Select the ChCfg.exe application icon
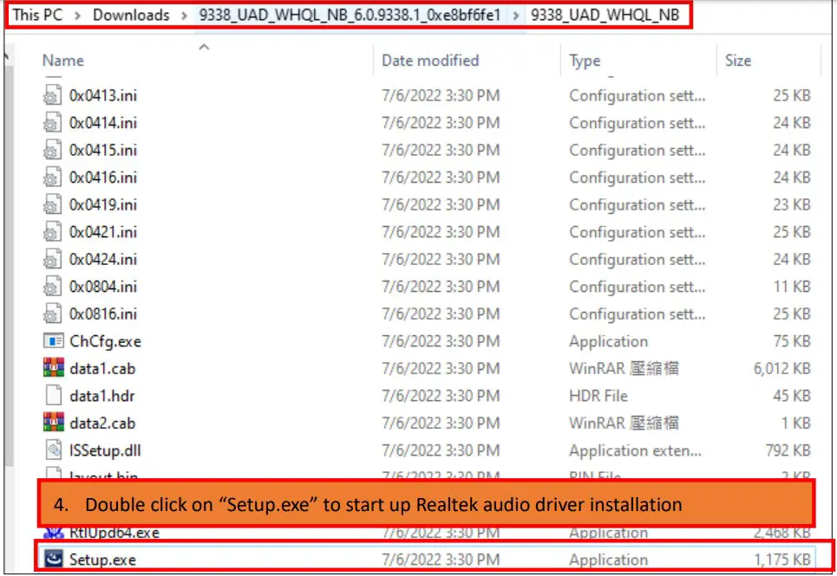This screenshot has width=837, height=576. (x=54, y=341)
